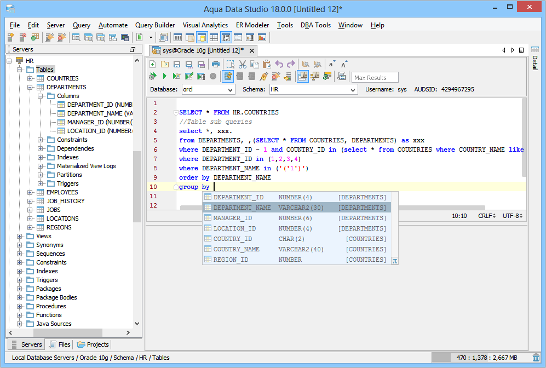Open the Visual Analytics menu
The height and width of the screenshot is (368, 546).
205,25
